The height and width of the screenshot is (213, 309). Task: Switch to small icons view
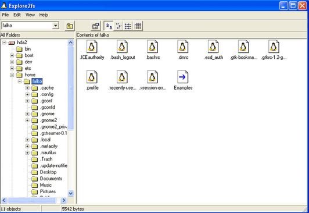point(118,26)
